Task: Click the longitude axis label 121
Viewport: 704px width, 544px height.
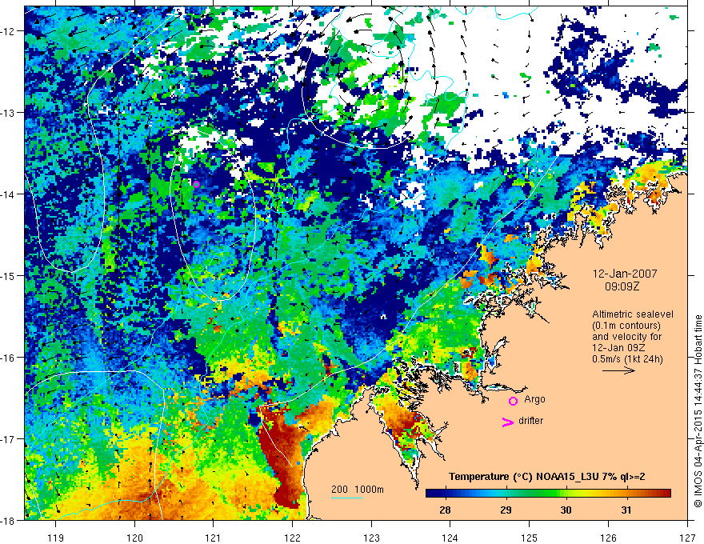Action: (214, 538)
